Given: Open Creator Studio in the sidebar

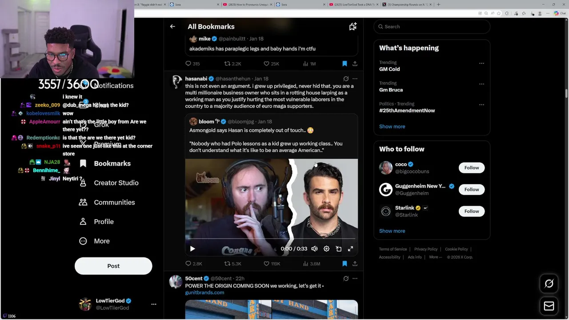Looking at the screenshot, I should click(108, 183).
